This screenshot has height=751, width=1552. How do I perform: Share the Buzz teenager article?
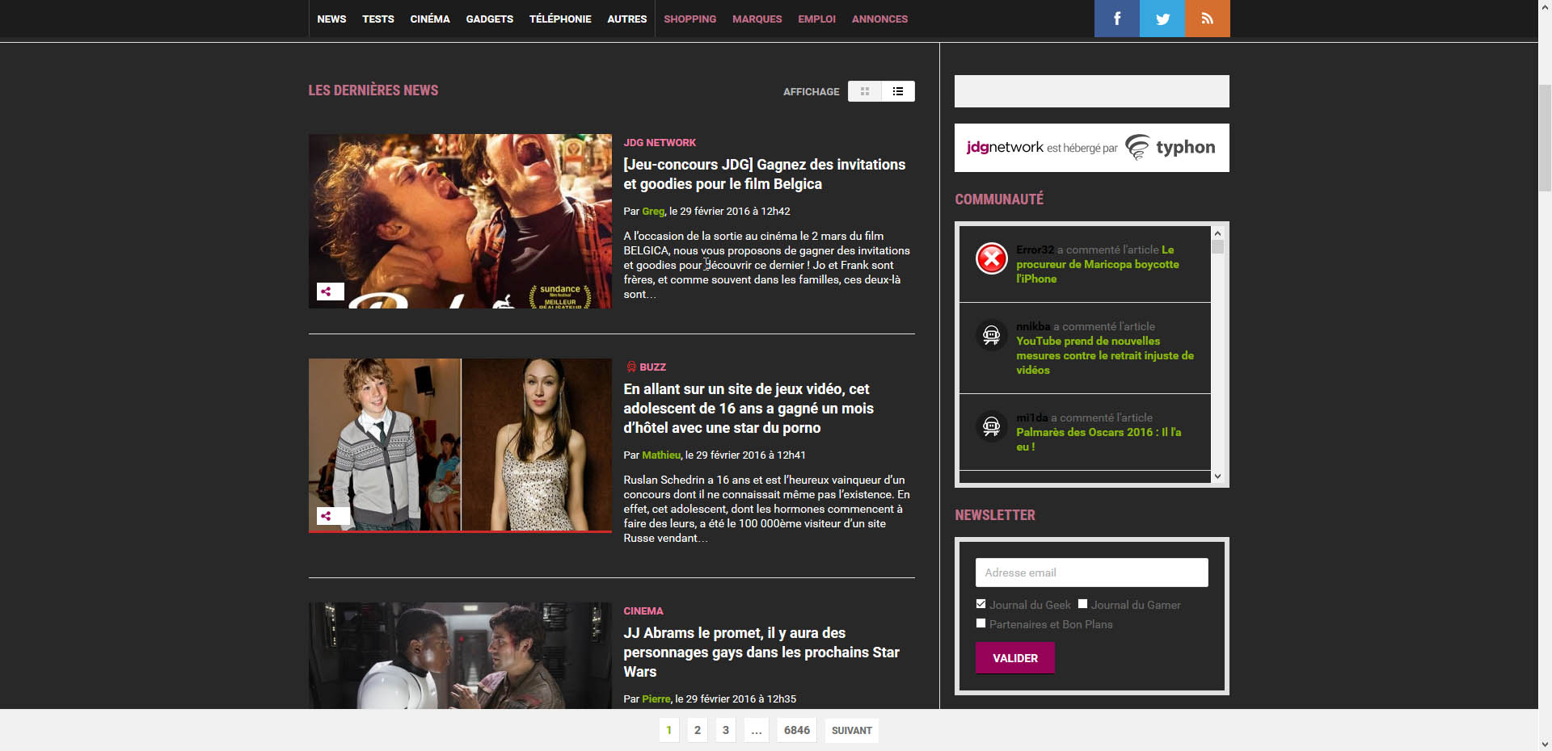(327, 516)
